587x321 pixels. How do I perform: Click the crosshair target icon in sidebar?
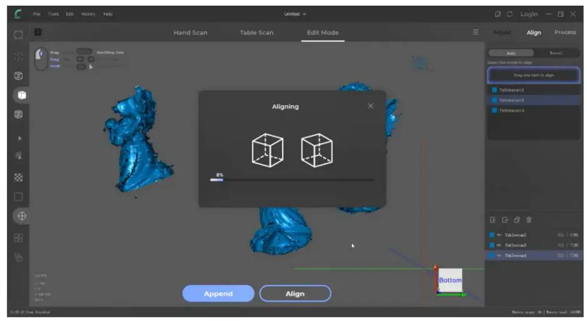[x=22, y=216]
